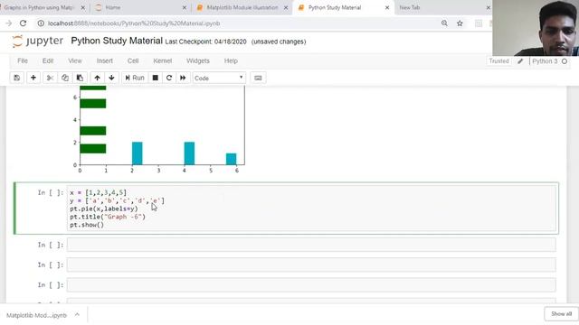
Task: Close the Matplotlib Module Illustration tab
Action: tap(286, 7)
